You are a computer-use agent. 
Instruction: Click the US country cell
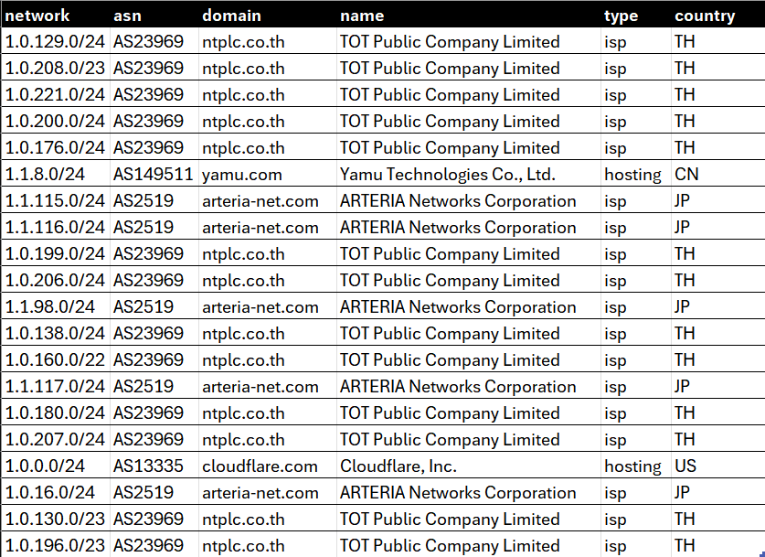[685, 466]
